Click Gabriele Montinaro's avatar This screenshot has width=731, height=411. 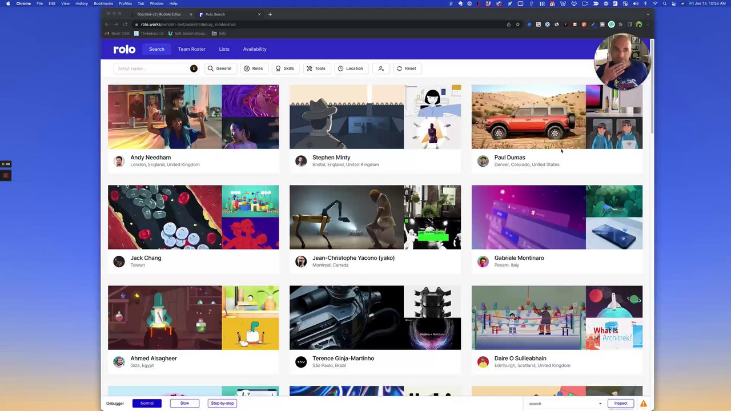[x=483, y=261]
